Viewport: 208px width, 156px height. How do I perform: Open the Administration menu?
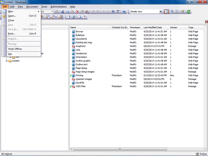[x=58, y=6]
